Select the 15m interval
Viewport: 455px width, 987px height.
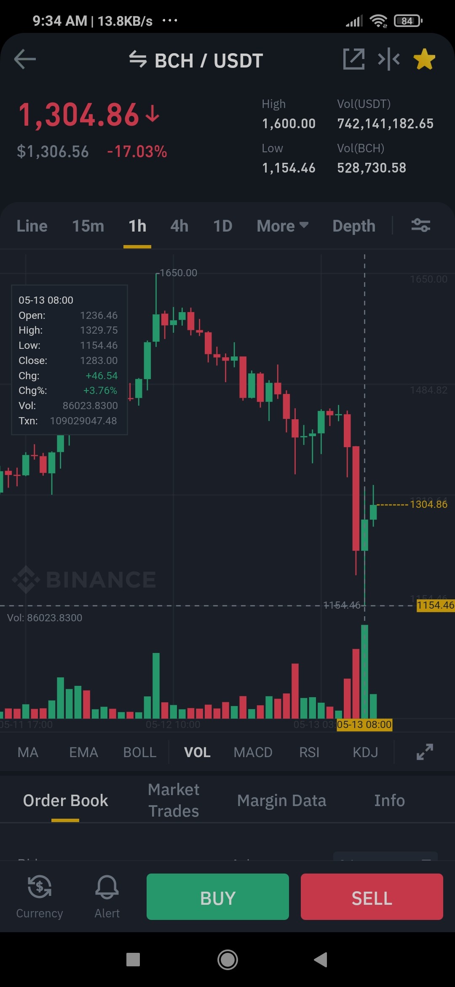(x=88, y=226)
